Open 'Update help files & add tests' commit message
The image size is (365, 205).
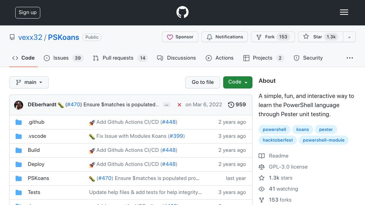[x=145, y=192]
